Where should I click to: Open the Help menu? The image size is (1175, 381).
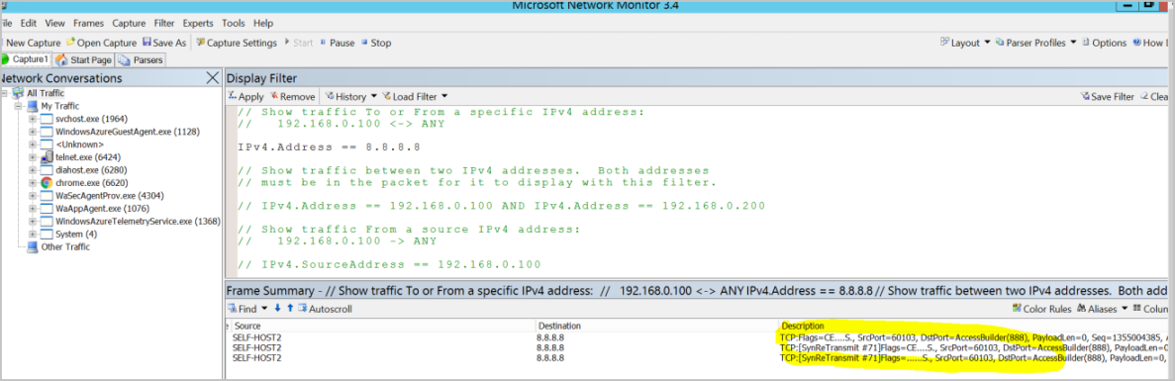pos(263,23)
